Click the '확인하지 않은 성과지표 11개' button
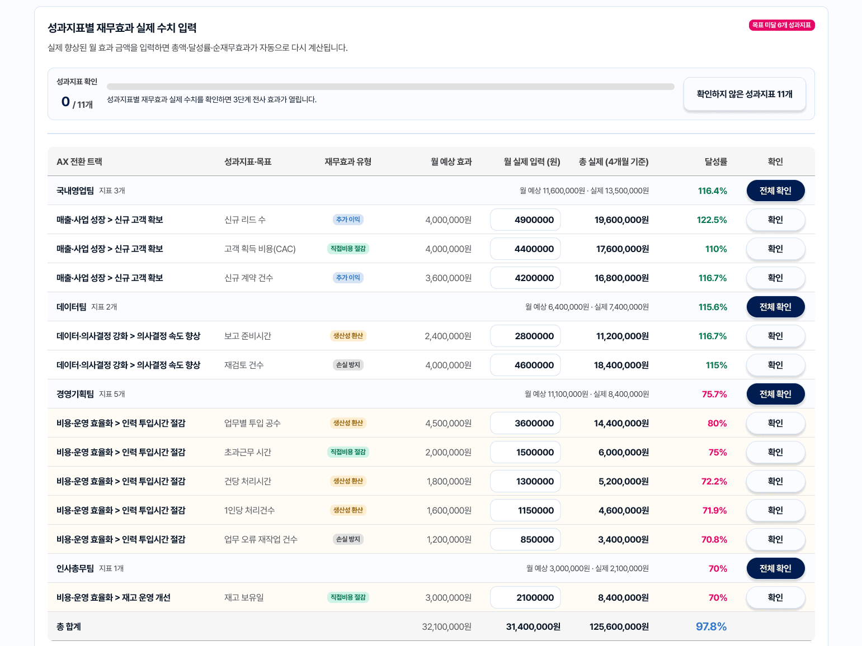The image size is (862, 646). (745, 94)
